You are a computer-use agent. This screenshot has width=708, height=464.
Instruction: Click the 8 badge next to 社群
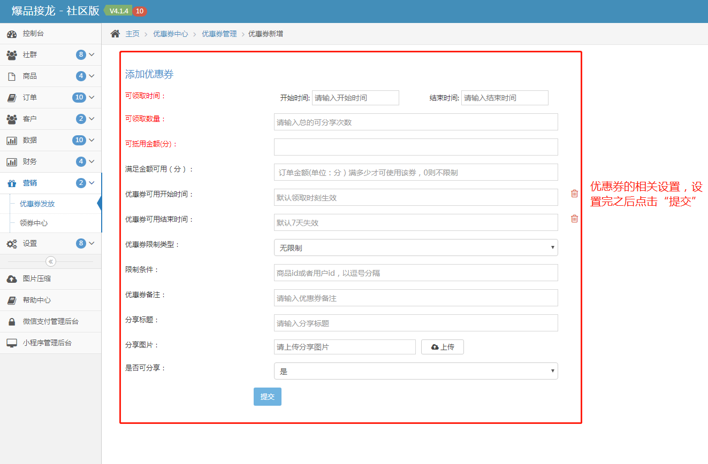[81, 55]
